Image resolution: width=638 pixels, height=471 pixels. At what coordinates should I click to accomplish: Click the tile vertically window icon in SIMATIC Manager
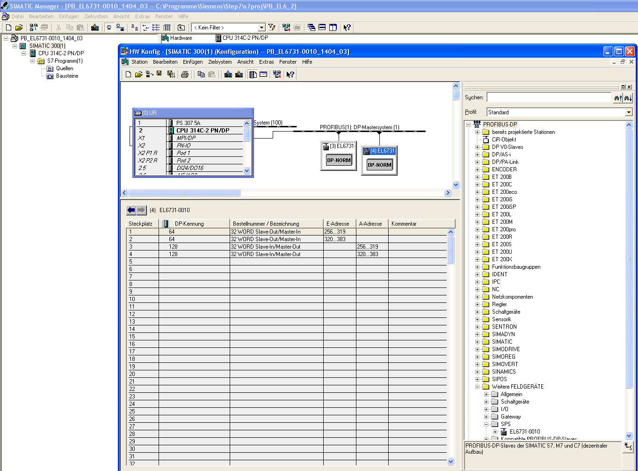click(333, 28)
